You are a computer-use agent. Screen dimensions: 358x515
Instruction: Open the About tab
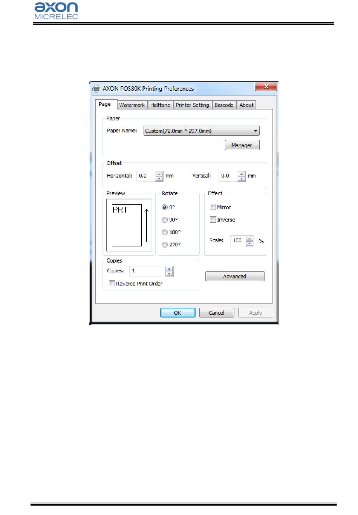246,105
